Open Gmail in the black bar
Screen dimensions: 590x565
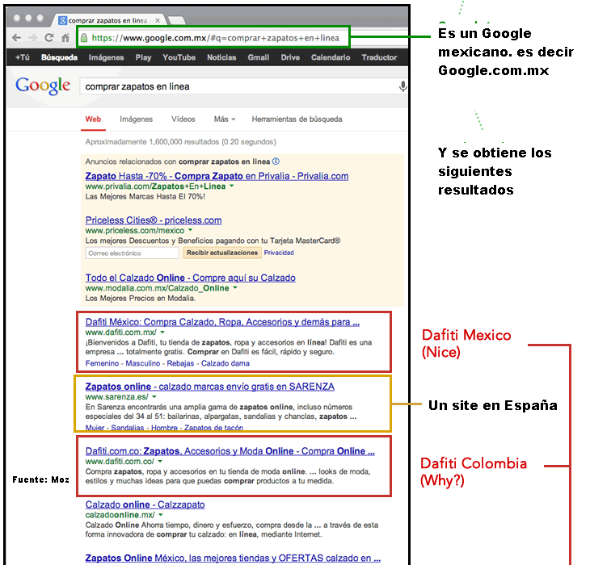point(258,57)
